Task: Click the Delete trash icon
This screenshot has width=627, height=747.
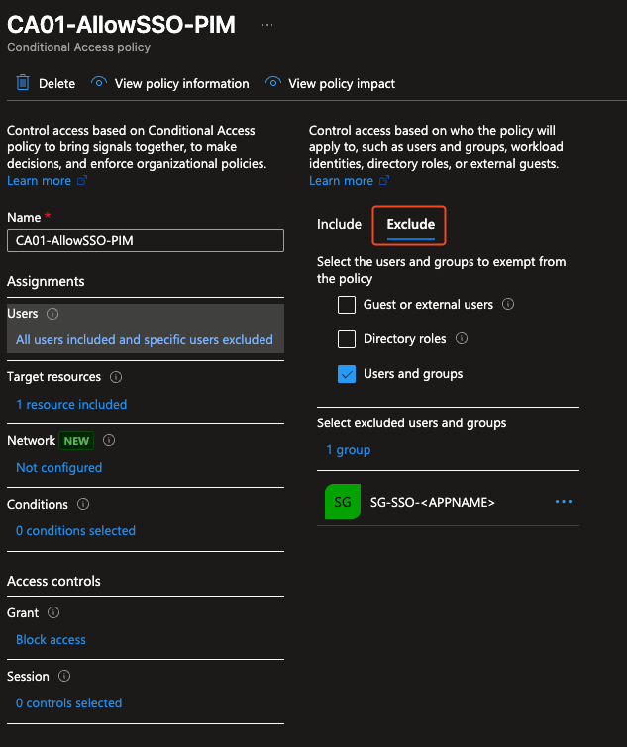Action: (x=23, y=84)
